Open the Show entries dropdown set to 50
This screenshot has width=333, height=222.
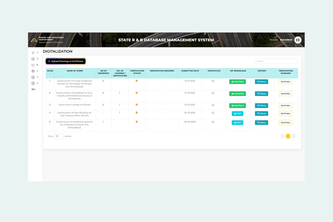59,136
